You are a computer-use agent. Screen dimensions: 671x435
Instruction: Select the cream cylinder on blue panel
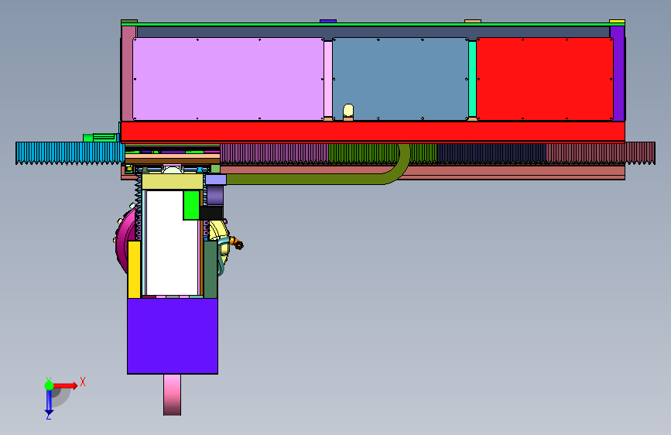348,111
